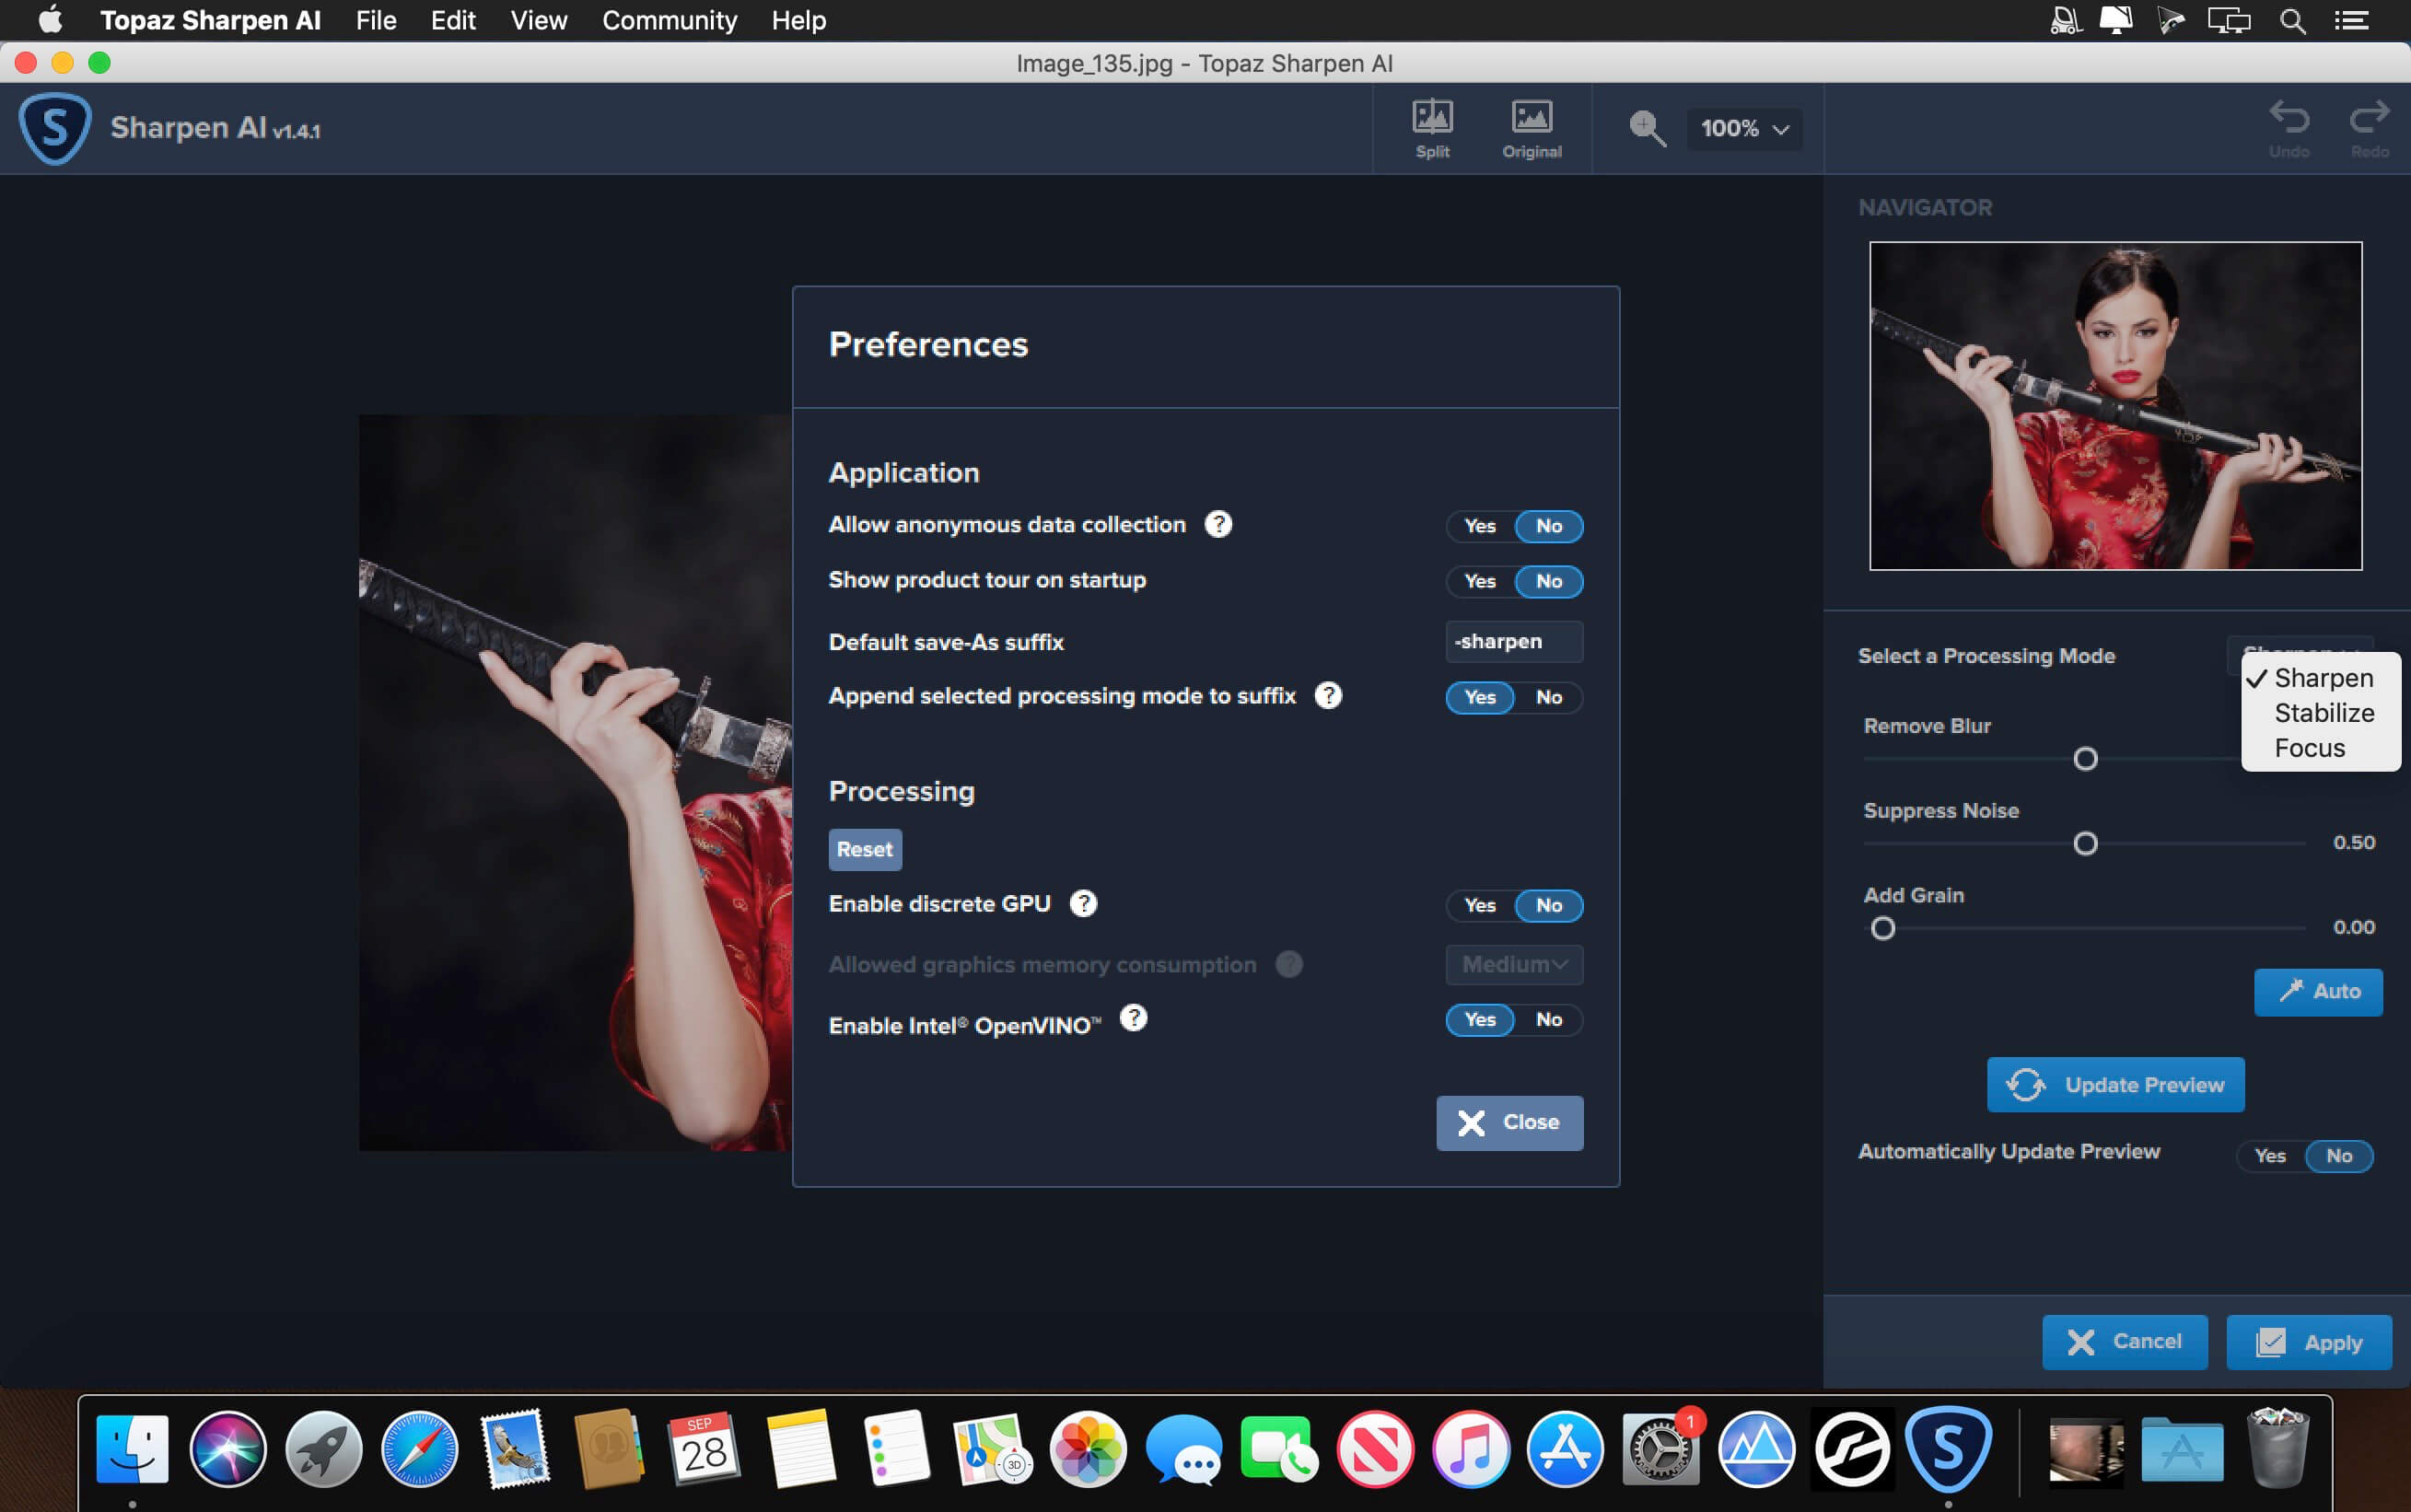Click the zoom magnifier icon in toolbar
Screen dimensions: 2411x1512
tap(1646, 128)
